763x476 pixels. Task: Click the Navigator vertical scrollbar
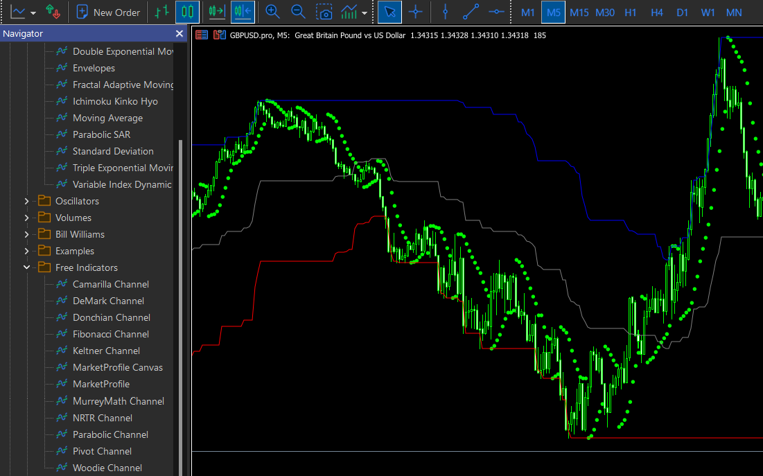(181, 307)
